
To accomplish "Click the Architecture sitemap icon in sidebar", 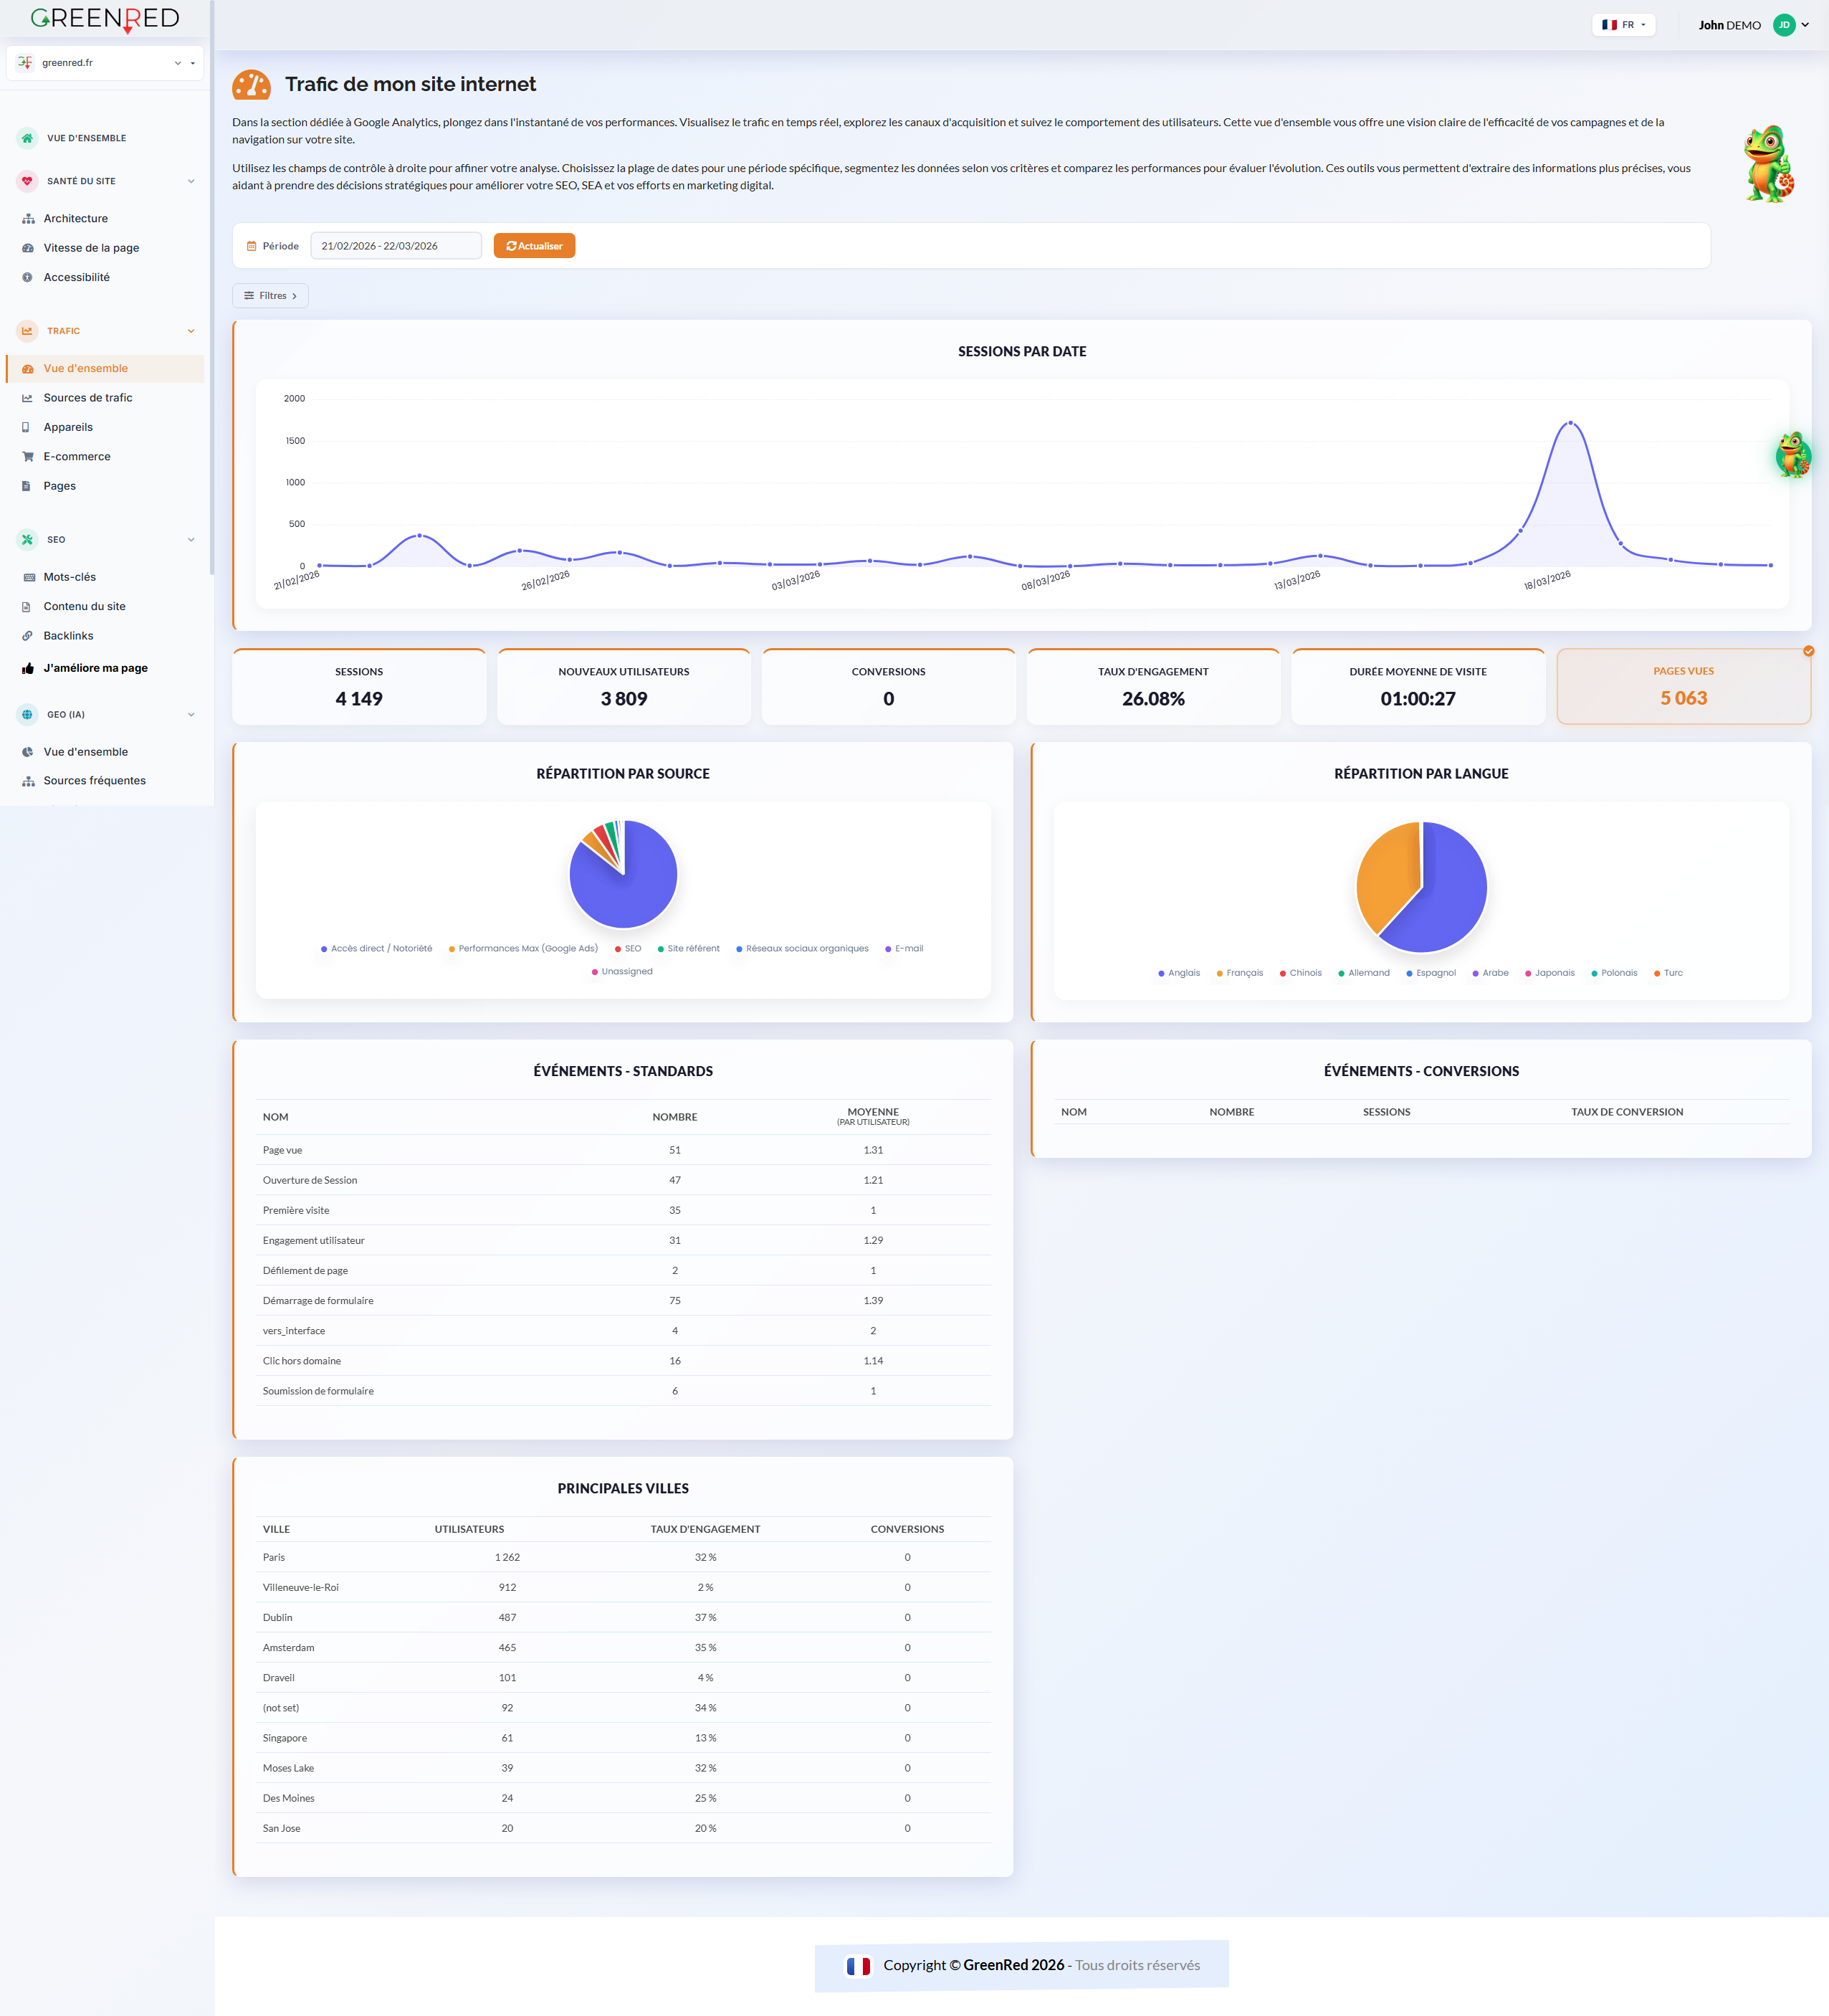I will (x=28, y=219).
